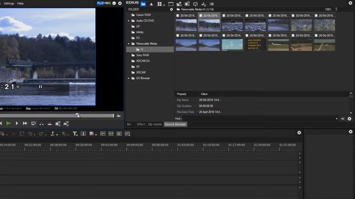Click the last icon in the timeline toolbar
Screen dimensions: 355x199
click(x=128, y=134)
